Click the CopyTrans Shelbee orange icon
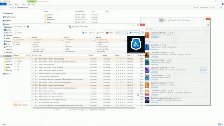224x126 pixels. coord(147,85)
